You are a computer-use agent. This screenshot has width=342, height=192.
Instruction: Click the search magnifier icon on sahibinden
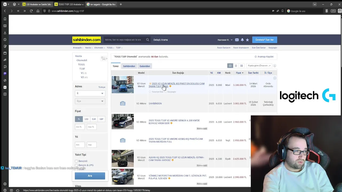coord(147,40)
